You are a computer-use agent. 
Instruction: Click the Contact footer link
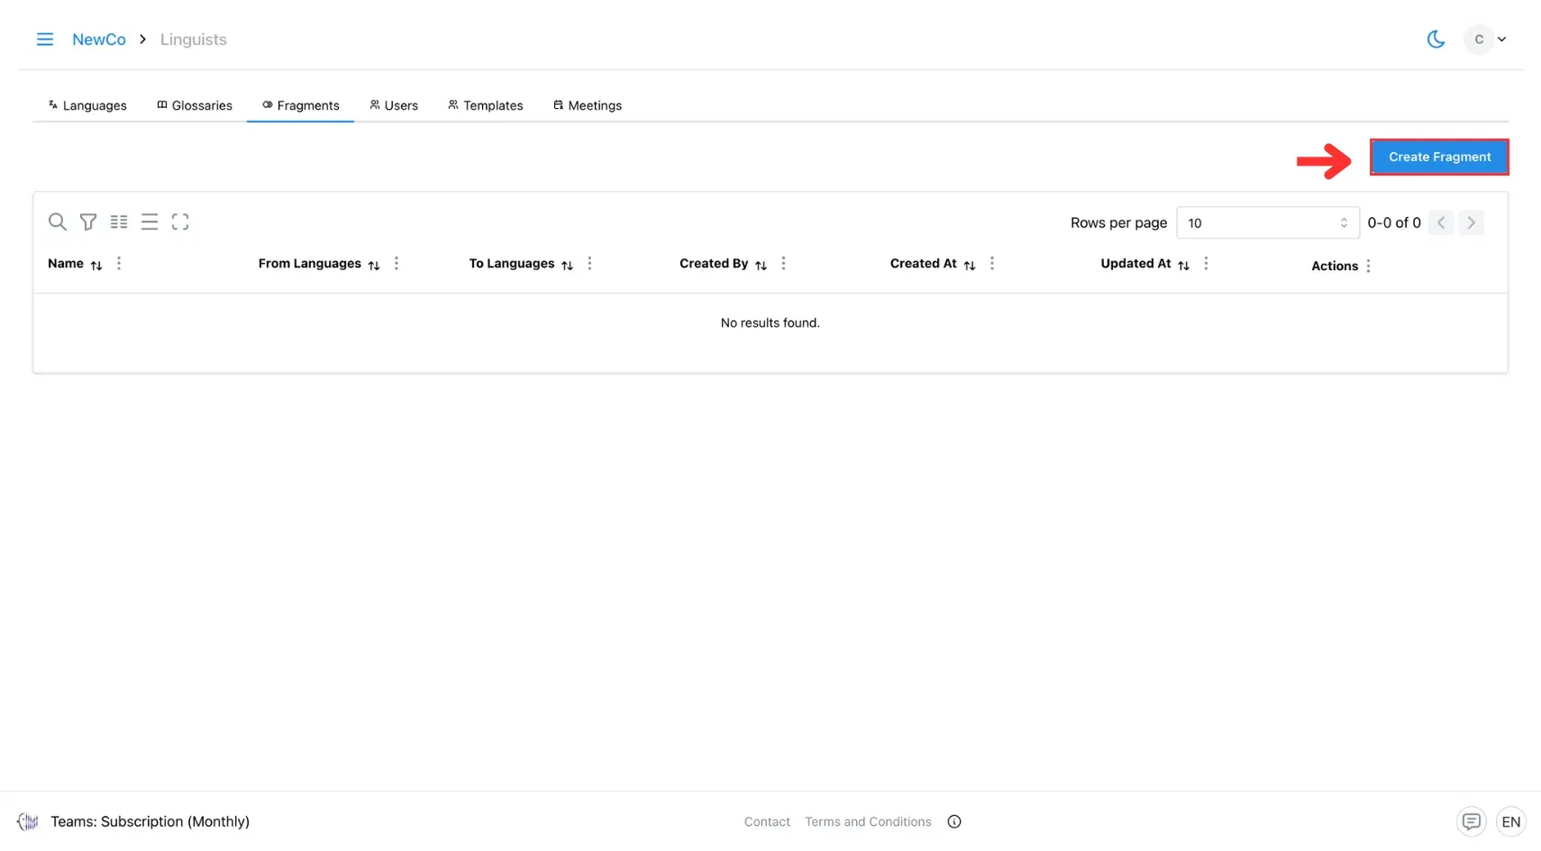click(x=767, y=822)
